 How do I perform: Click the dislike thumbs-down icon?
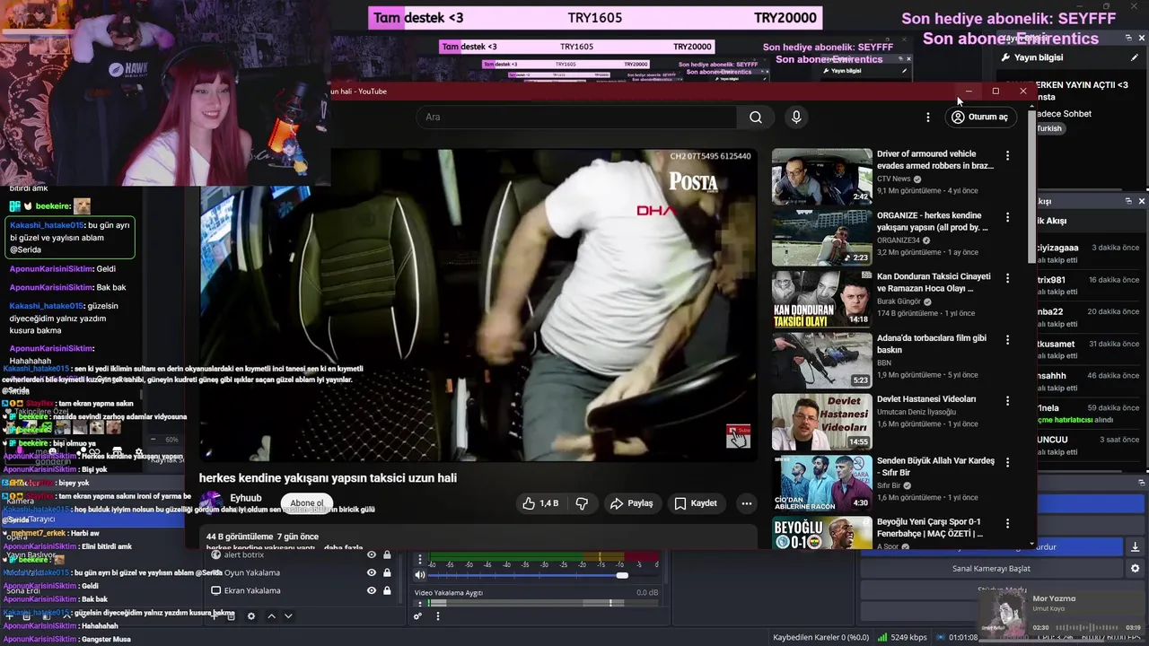[x=582, y=503]
